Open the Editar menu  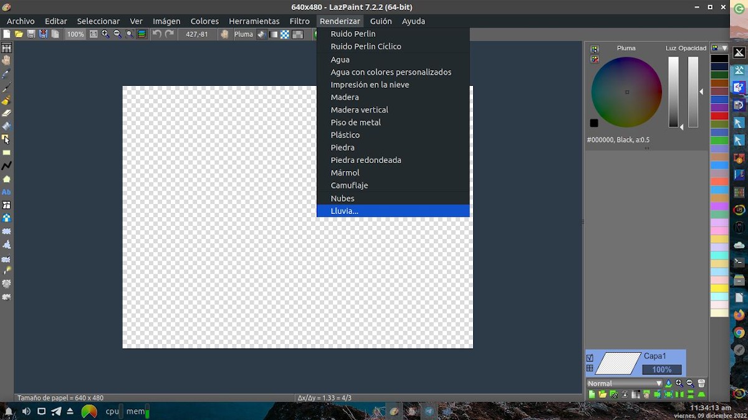coord(55,21)
